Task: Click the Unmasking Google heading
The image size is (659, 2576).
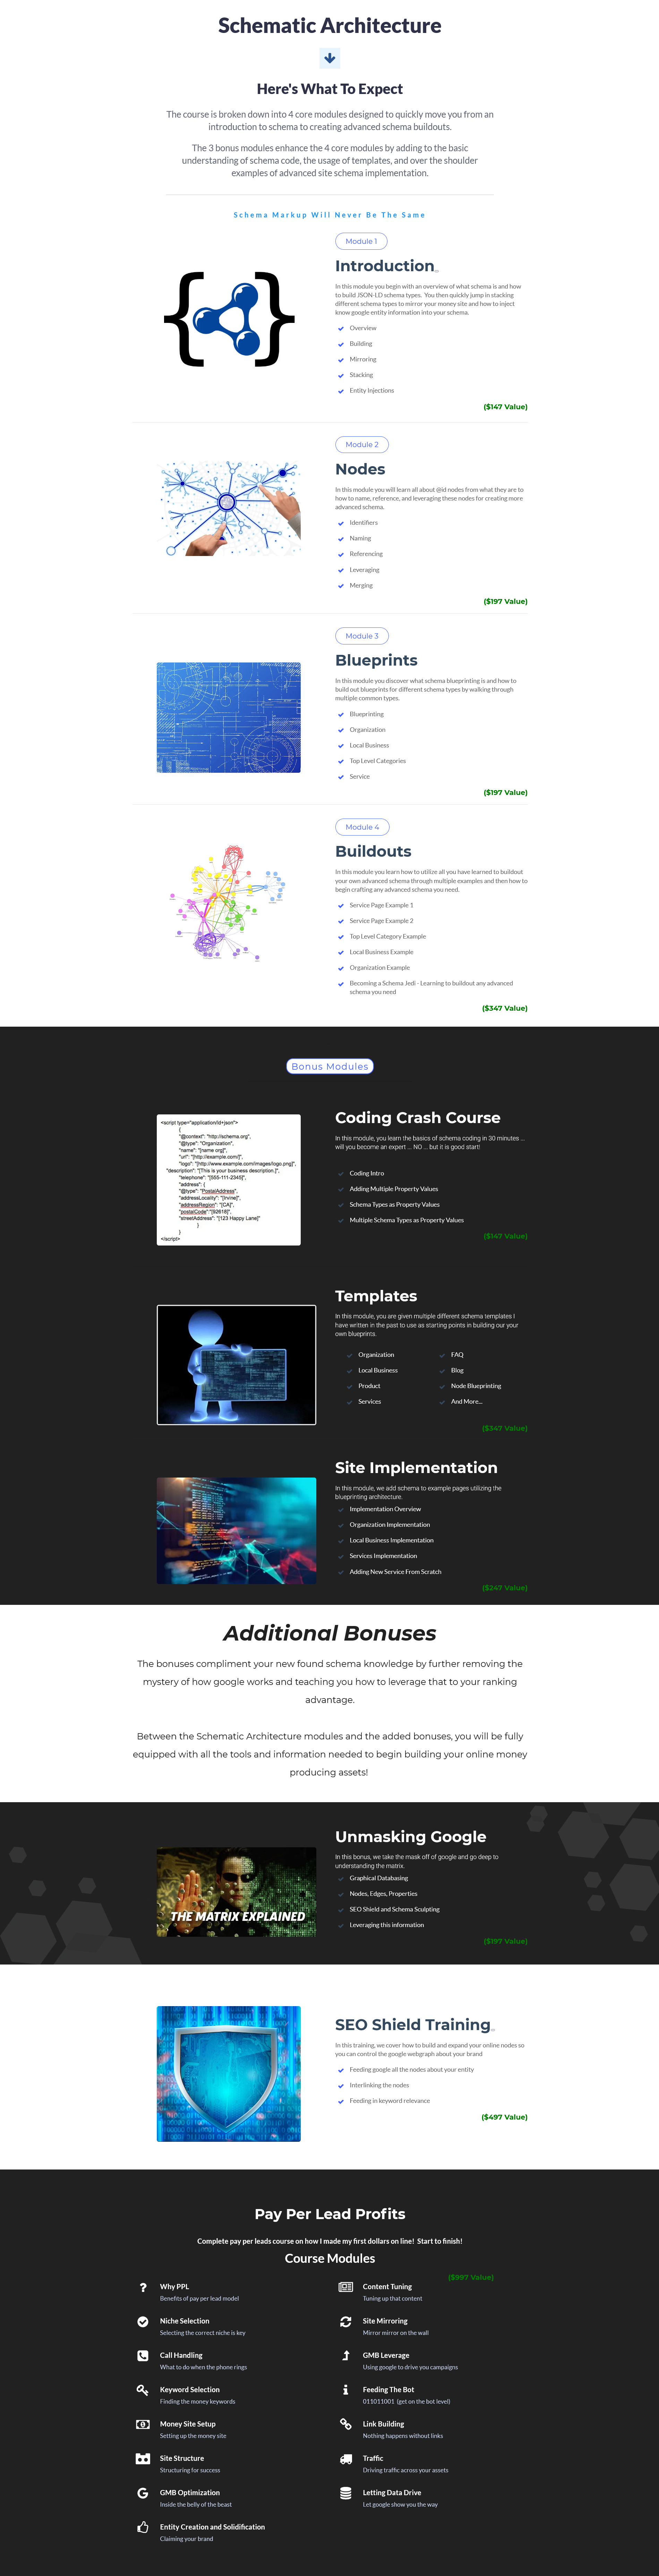Action: pos(411,1837)
